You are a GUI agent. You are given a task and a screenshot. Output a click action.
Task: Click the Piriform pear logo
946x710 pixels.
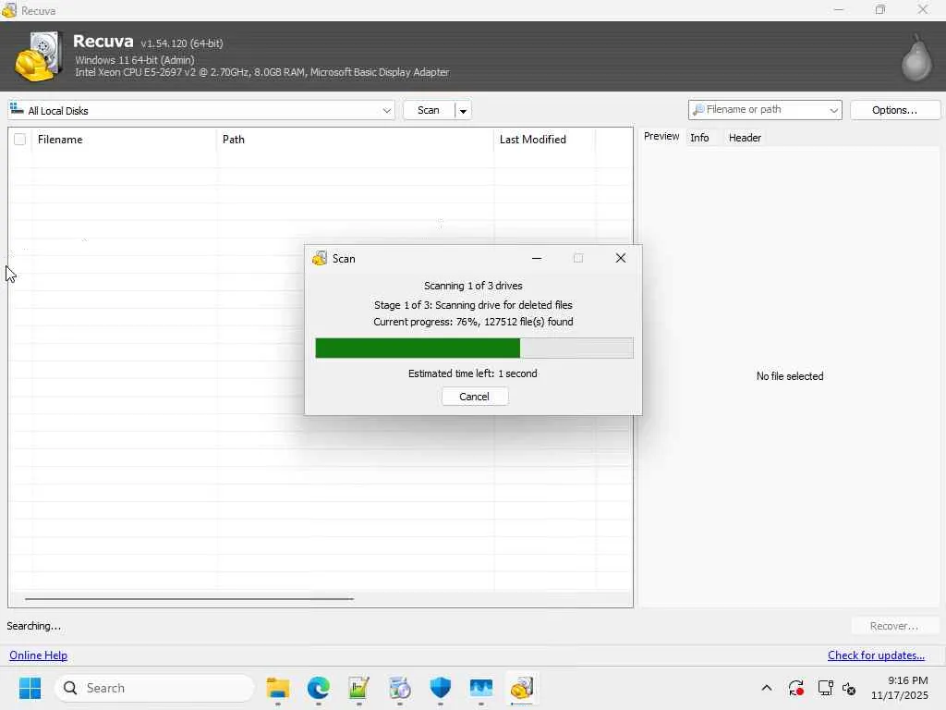click(916, 58)
